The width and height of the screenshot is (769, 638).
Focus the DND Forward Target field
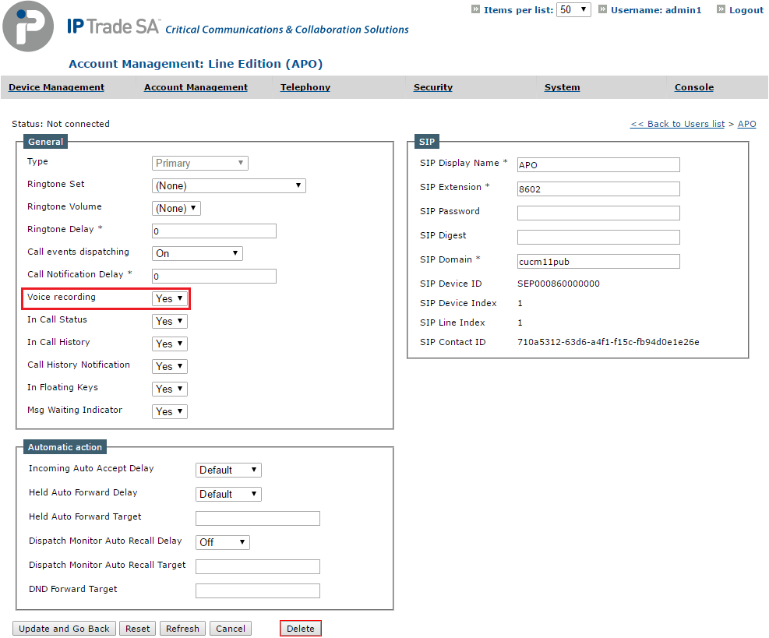coord(258,591)
